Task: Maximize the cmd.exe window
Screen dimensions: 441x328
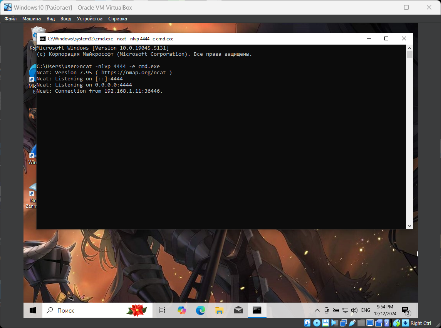Action: (x=386, y=39)
